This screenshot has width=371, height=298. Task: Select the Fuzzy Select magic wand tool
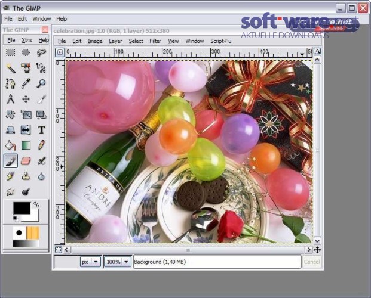(10, 68)
